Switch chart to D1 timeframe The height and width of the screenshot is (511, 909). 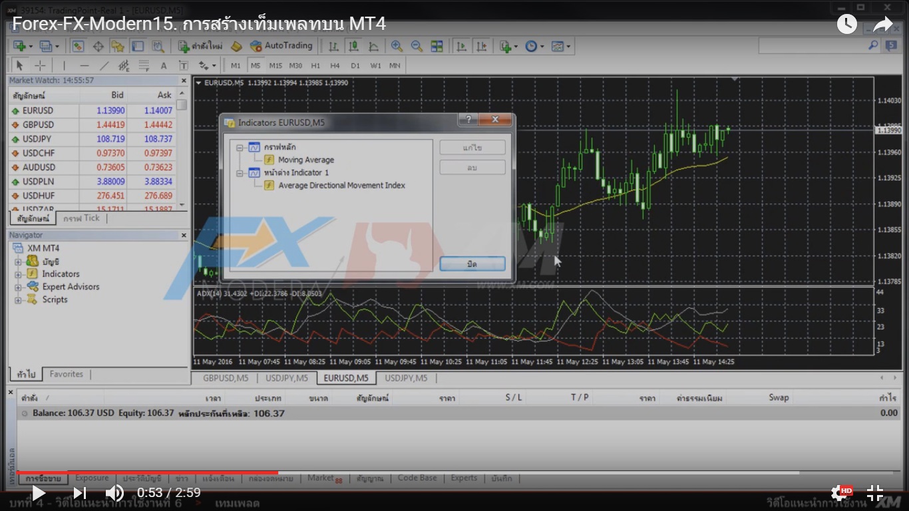point(355,65)
